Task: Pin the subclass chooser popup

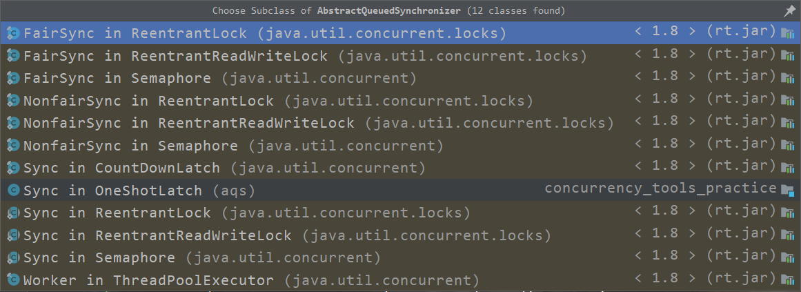Action: 789,11
